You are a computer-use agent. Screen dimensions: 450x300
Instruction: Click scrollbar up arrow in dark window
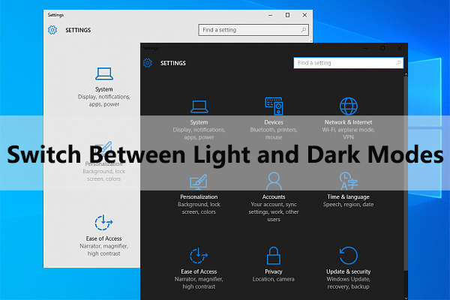(406, 75)
